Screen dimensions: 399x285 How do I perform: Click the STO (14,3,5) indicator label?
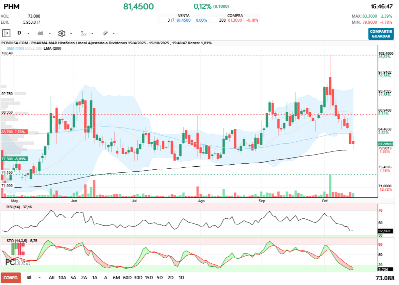click(x=17, y=240)
